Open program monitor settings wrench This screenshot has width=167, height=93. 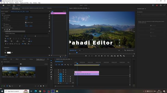(125, 50)
